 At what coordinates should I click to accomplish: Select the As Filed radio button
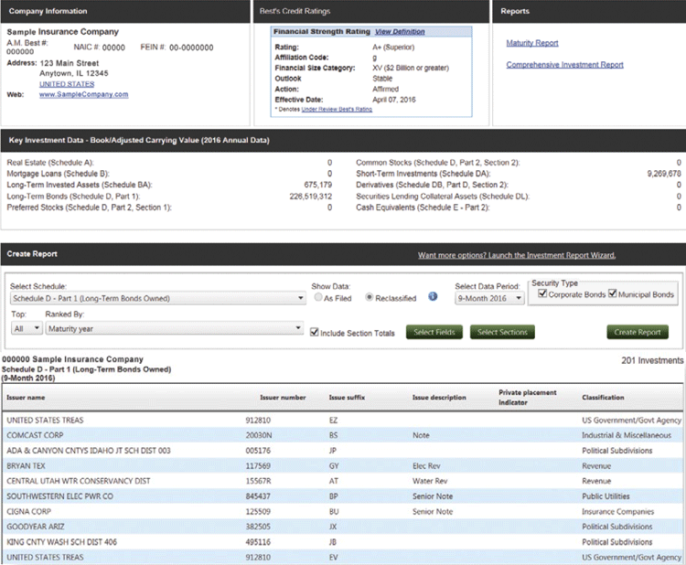point(318,297)
